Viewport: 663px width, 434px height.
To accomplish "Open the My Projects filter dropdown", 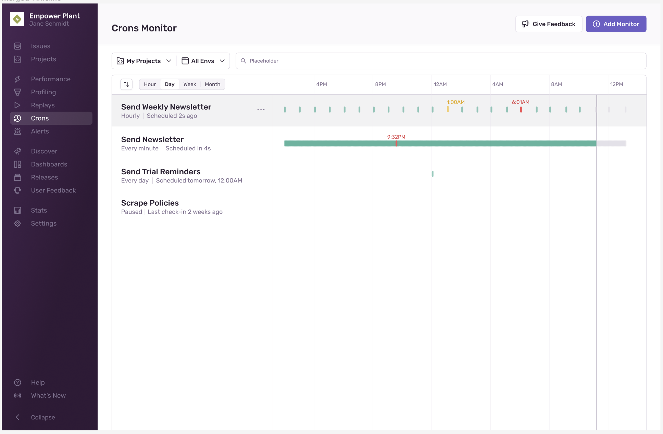I will (143, 60).
